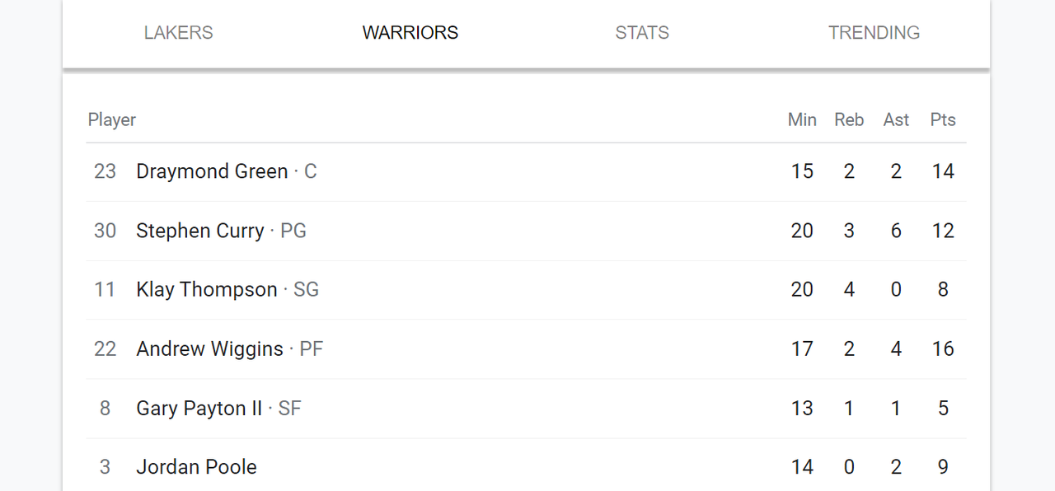Click Stephen Curry's jersey number 30
The width and height of the screenshot is (1055, 491).
tap(105, 231)
